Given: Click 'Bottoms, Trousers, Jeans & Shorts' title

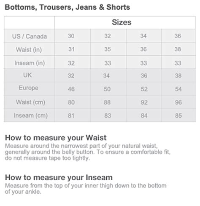Looking at the screenshot, I should coord(68,7).
